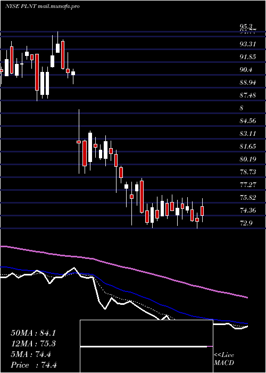Click the 74.36 price axis label
This screenshot has width=266, height=373.
click(248, 210)
